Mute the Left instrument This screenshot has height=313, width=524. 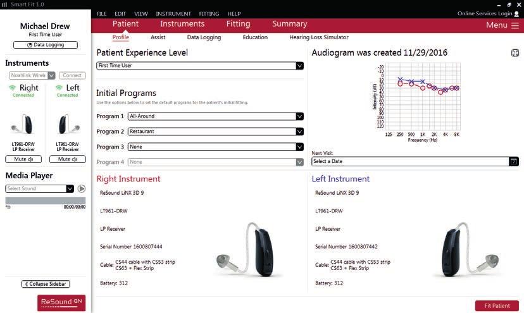(68, 159)
